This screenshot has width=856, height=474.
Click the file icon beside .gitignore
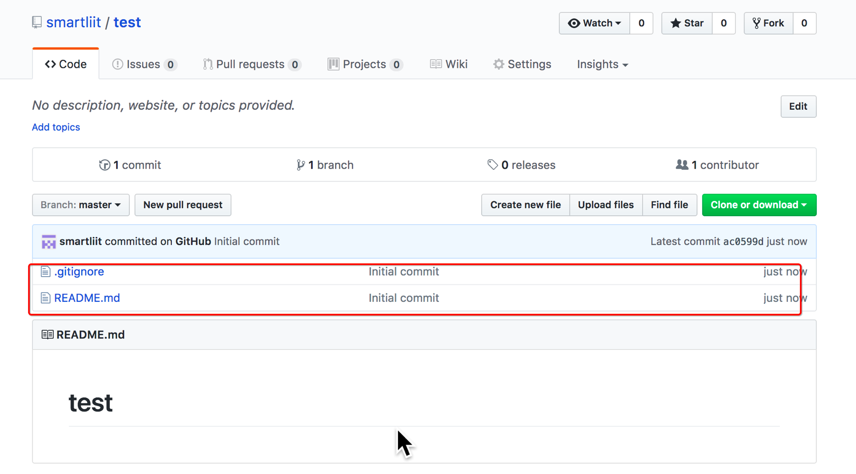pyautogui.click(x=46, y=272)
